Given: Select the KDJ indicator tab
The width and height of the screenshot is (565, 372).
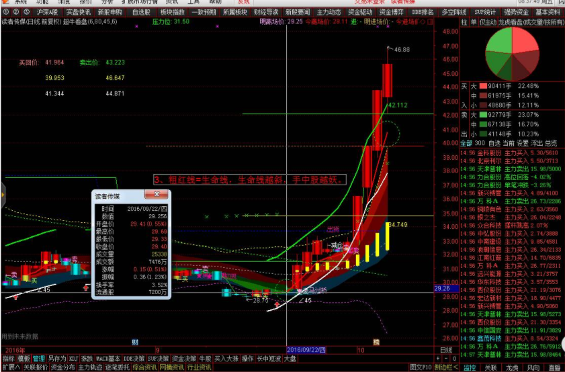Looking at the screenshot, I should [73, 359].
